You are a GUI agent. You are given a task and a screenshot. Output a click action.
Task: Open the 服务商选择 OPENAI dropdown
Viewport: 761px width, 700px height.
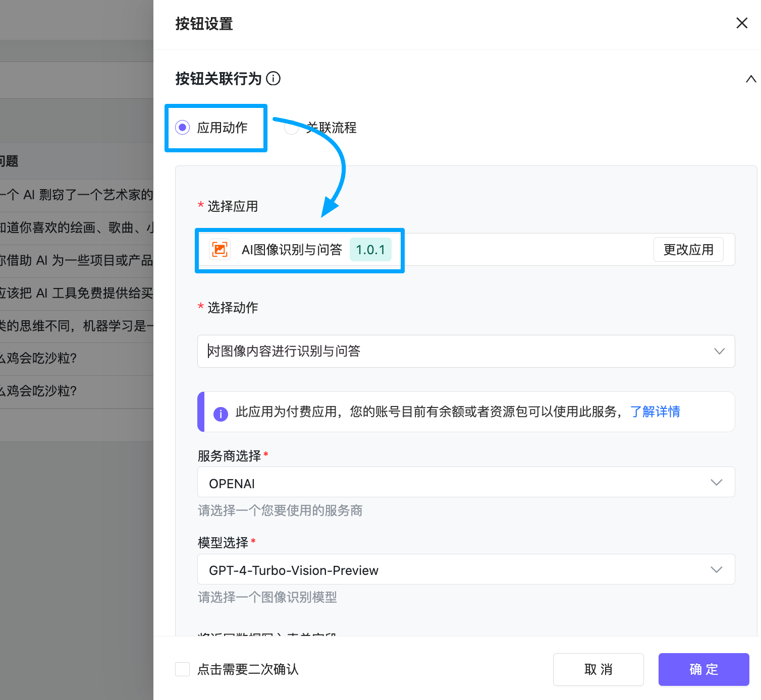point(466,482)
